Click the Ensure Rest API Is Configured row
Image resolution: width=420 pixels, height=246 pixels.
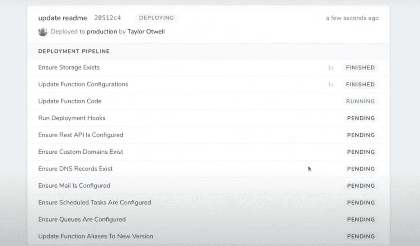80,135
